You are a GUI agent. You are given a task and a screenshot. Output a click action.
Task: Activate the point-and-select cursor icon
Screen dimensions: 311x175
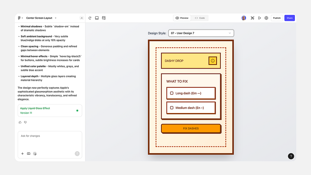[35, 154]
